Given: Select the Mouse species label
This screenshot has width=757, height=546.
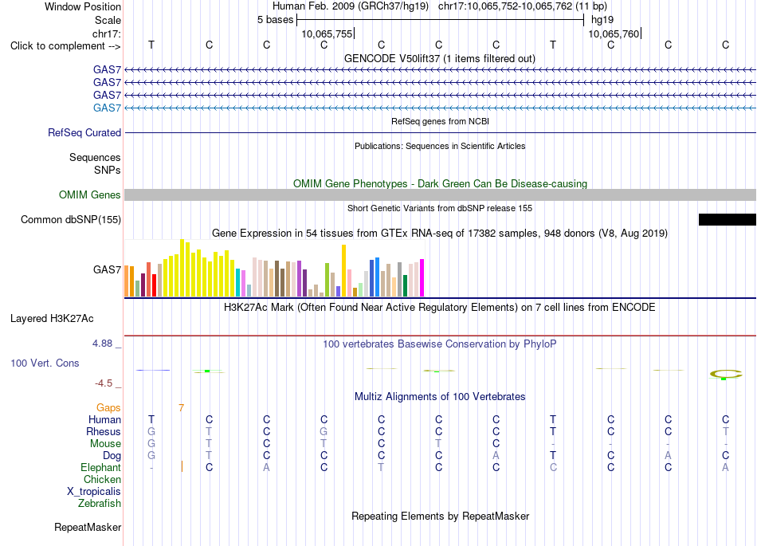Looking at the screenshot, I should 106,443.
